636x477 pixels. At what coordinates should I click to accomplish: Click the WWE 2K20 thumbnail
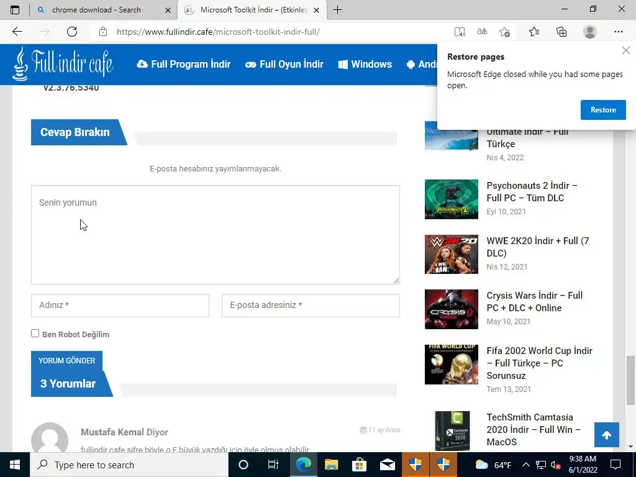[452, 254]
